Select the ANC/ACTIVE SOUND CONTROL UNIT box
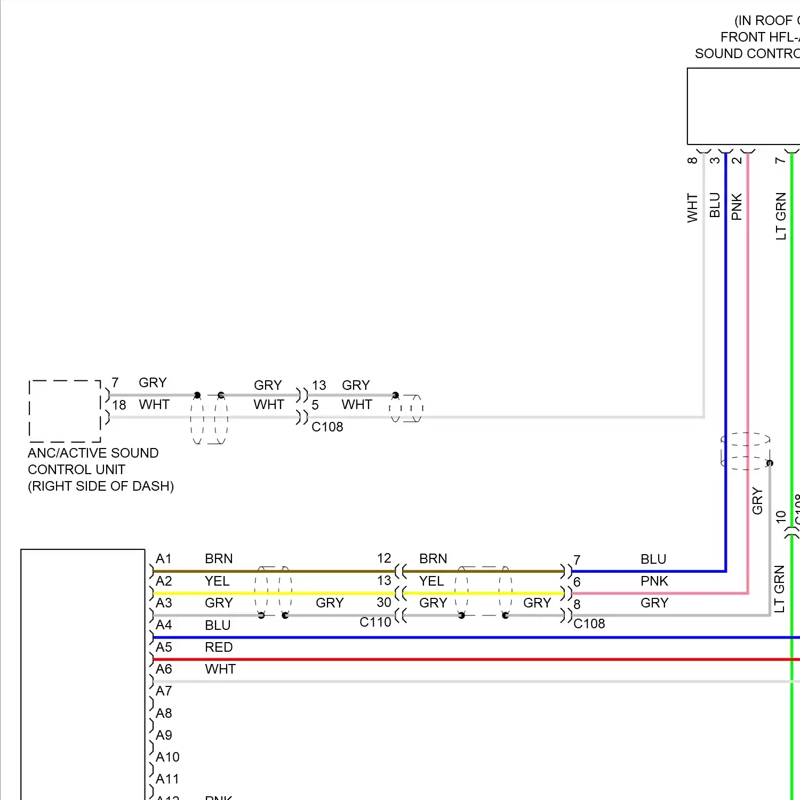 (64, 411)
